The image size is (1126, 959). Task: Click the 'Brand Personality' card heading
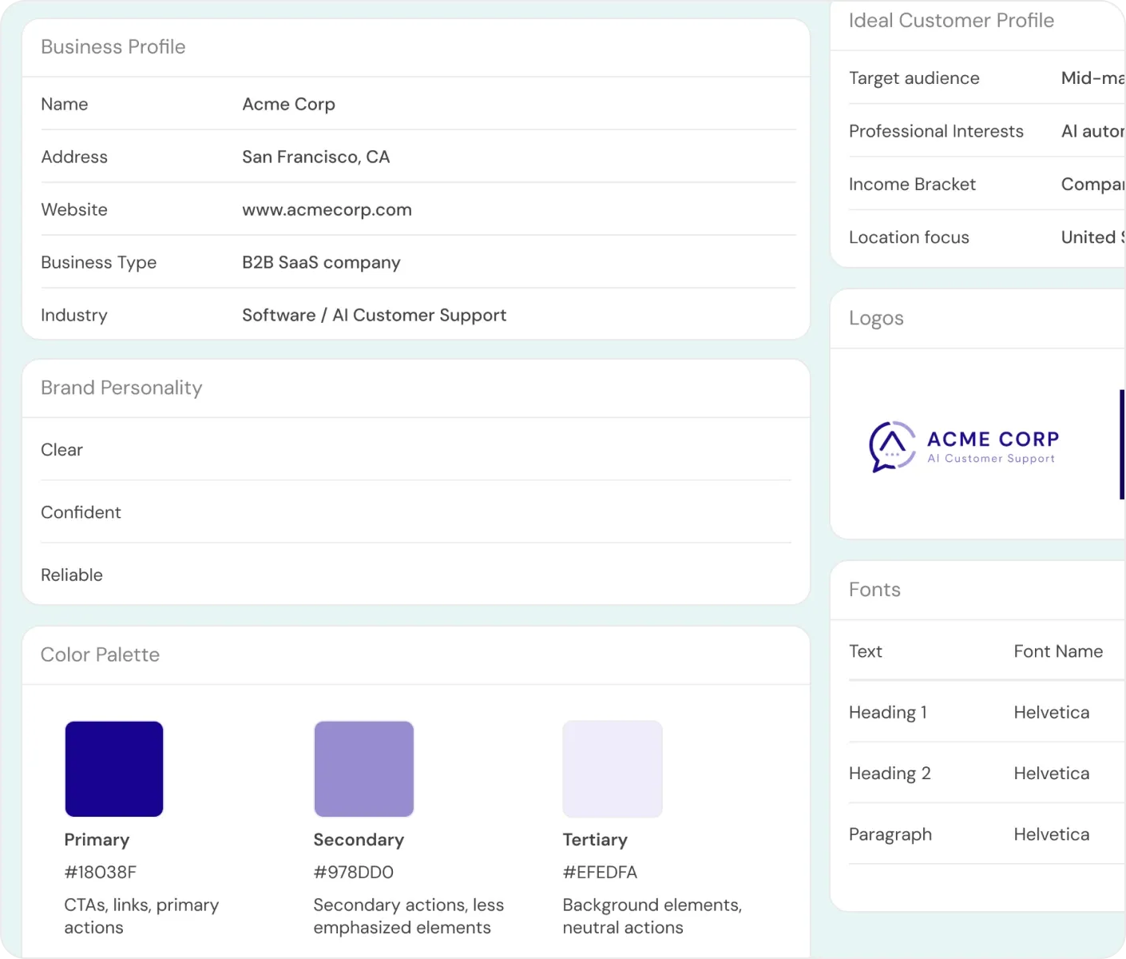[x=121, y=388]
